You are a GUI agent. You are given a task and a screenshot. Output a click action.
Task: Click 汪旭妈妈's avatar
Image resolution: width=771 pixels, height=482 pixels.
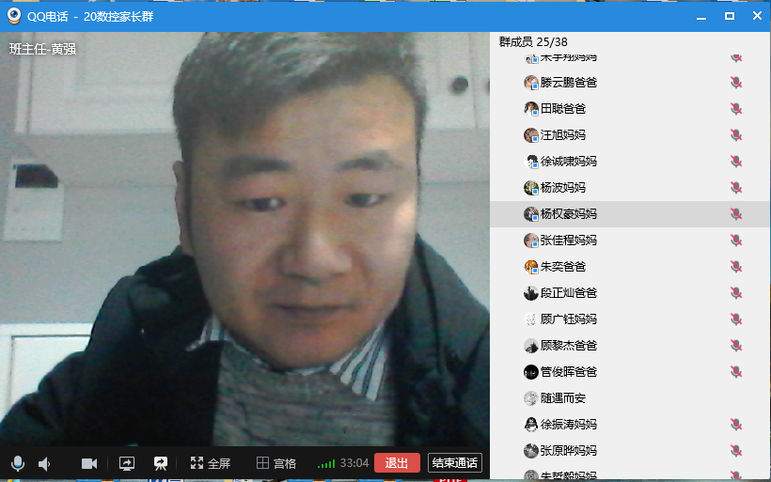pyautogui.click(x=531, y=135)
